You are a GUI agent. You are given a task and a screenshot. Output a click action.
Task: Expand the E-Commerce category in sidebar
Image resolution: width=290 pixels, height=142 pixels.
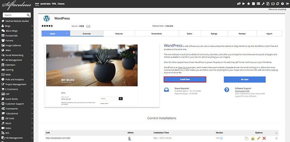point(17,89)
